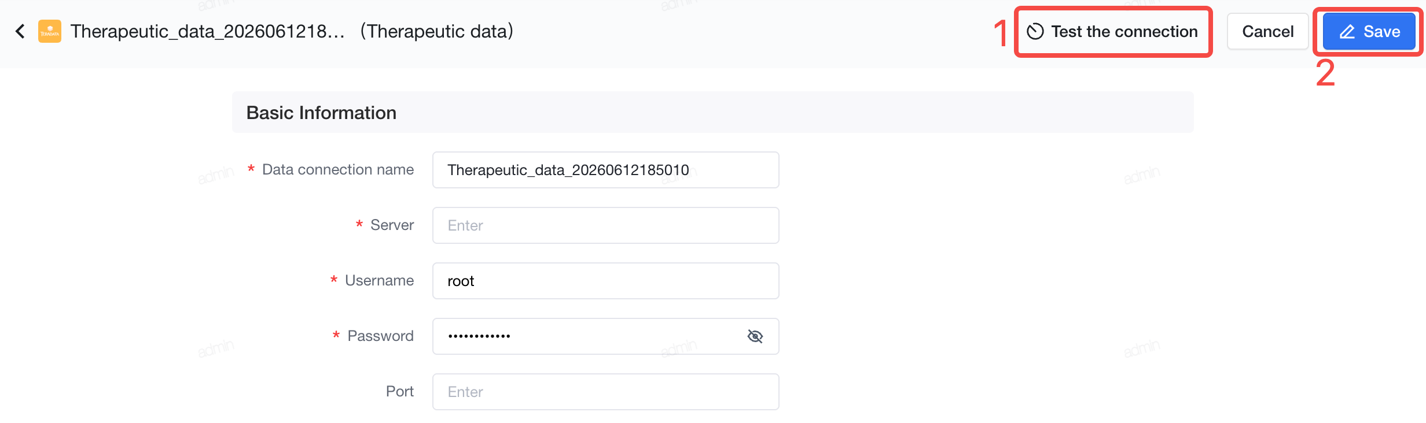The image size is (1426, 423).
Task: Save the data connection
Action: click(1369, 31)
